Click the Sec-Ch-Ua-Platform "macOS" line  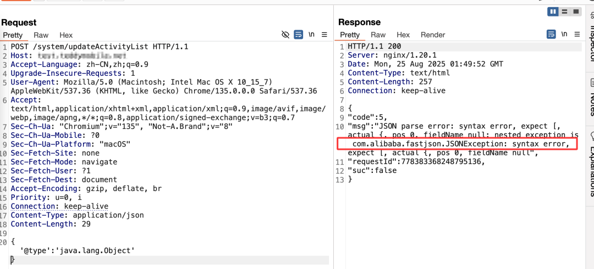(x=70, y=144)
